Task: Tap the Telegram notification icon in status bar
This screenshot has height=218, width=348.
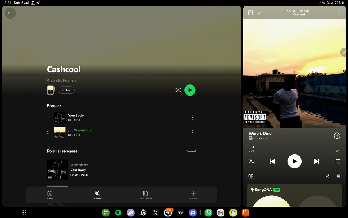Action: click(x=38, y=3)
